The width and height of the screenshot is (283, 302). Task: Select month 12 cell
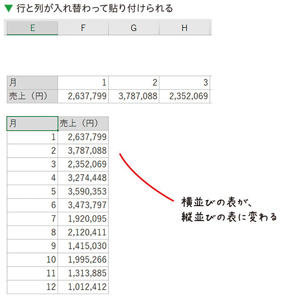pyautogui.click(x=33, y=287)
